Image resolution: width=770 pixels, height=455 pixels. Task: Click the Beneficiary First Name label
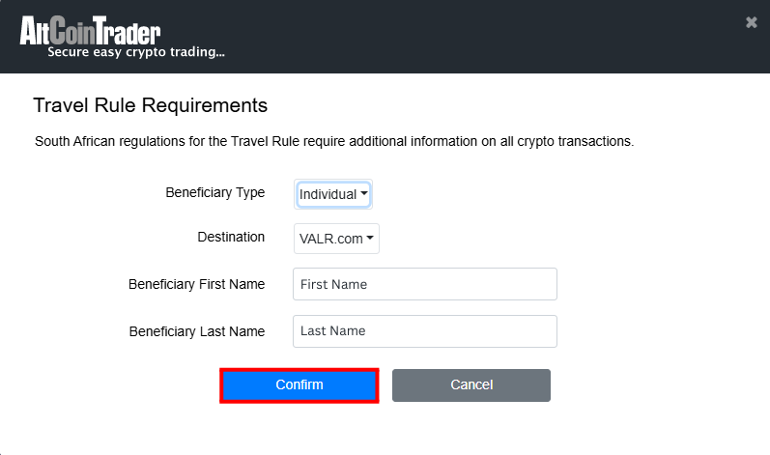click(196, 284)
